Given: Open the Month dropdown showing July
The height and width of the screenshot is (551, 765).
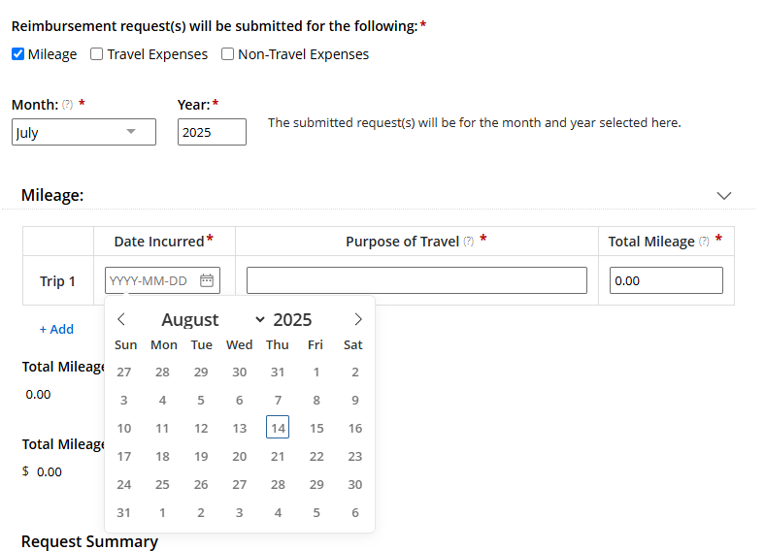Looking at the screenshot, I should 83,132.
